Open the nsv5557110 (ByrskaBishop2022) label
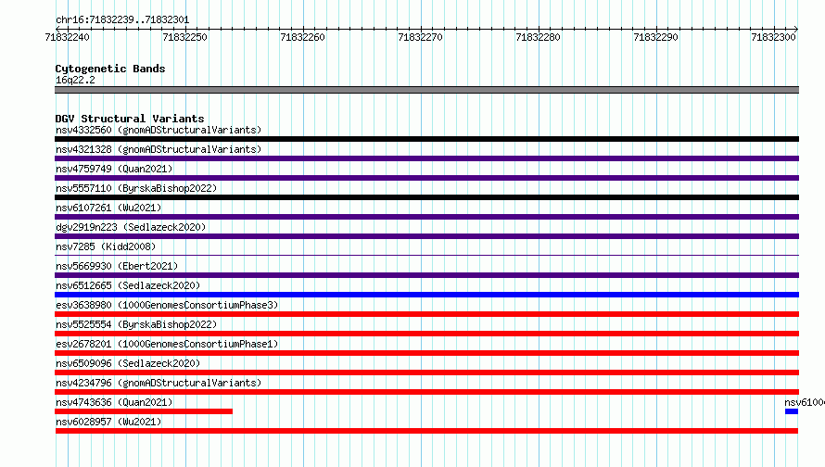Screen dimensions: 825x467 136,188
